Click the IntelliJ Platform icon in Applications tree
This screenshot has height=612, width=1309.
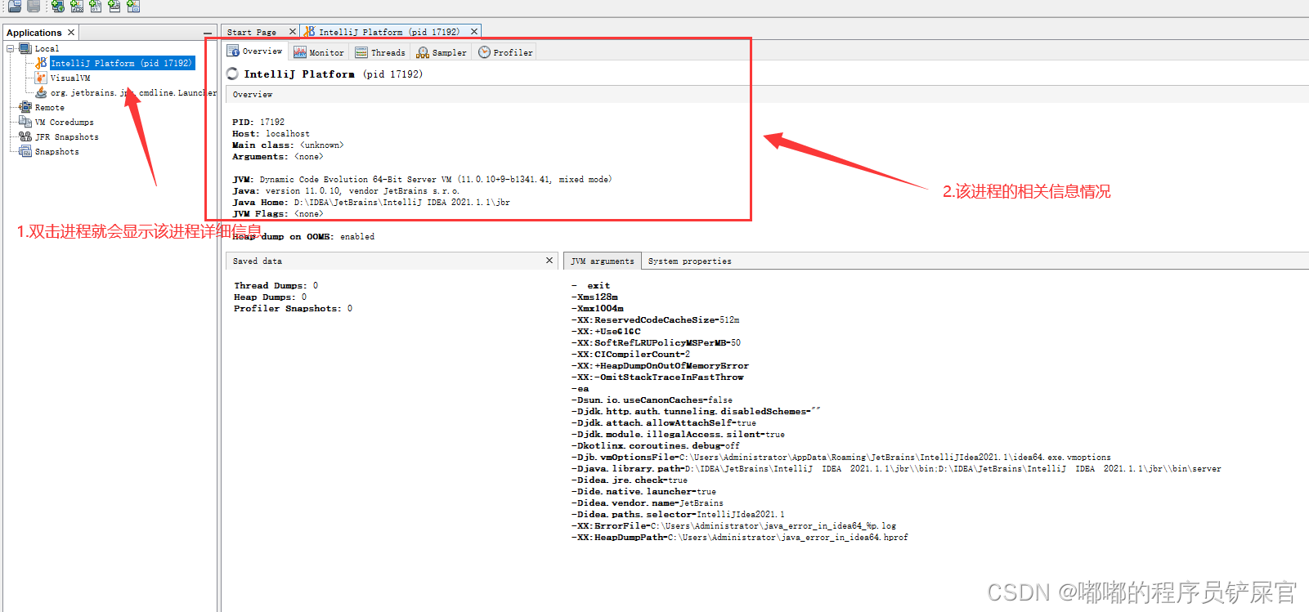[41, 63]
